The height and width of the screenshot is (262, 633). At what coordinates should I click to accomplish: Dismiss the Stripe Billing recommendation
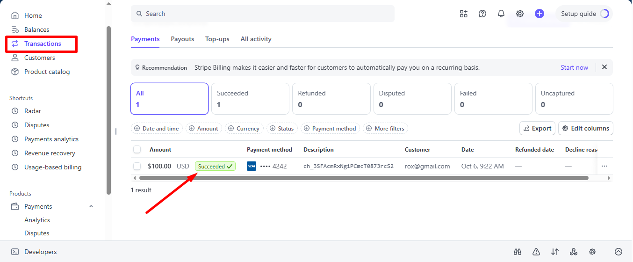[x=604, y=67]
